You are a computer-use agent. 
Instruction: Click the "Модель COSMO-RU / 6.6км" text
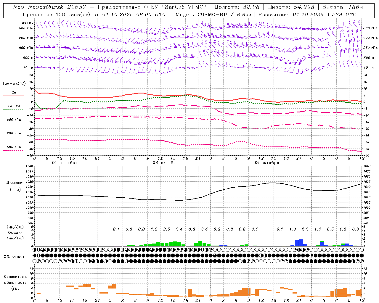[x=213, y=14]
